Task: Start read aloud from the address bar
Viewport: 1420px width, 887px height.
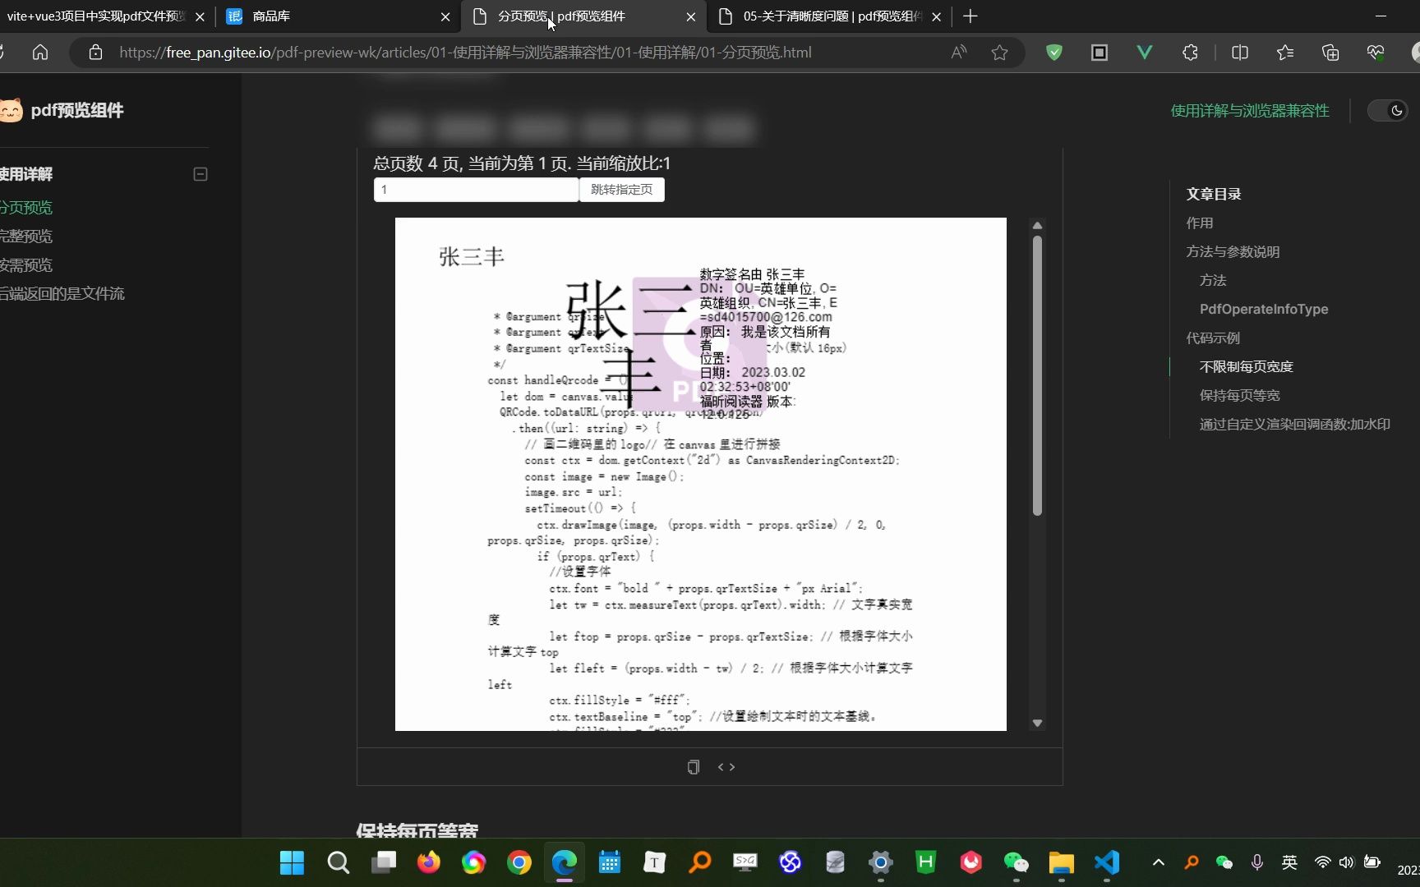Action: (958, 52)
